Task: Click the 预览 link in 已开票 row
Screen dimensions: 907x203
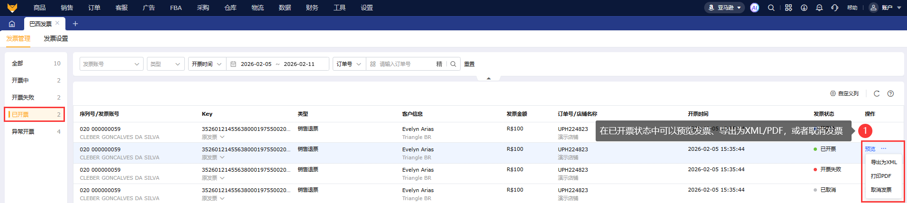Action: click(x=870, y=149)
